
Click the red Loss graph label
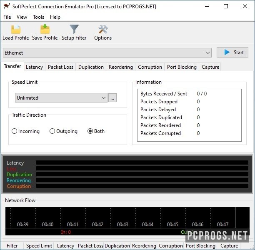click(x=12, y=169)
